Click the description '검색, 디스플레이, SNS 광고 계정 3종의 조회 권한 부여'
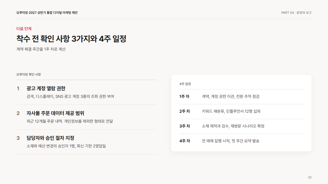The image size is (328, 184). coord(70,97)
